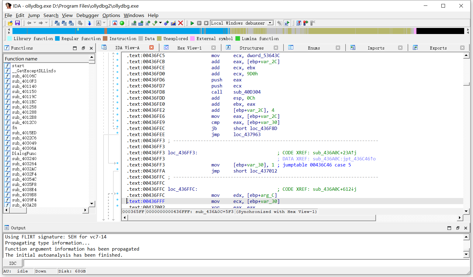Open the Debugger menu
The image size is (473, 277).
[x=87, y=15]
